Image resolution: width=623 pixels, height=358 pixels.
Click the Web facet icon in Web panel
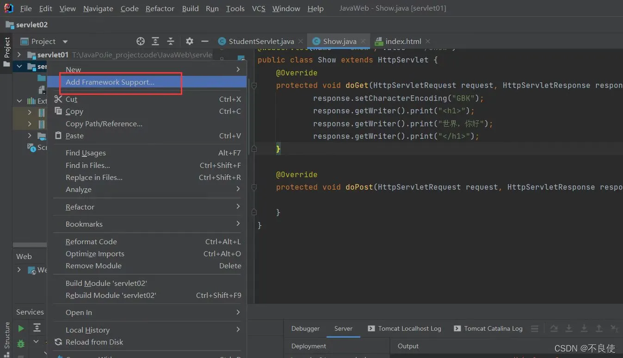[32, 270]
